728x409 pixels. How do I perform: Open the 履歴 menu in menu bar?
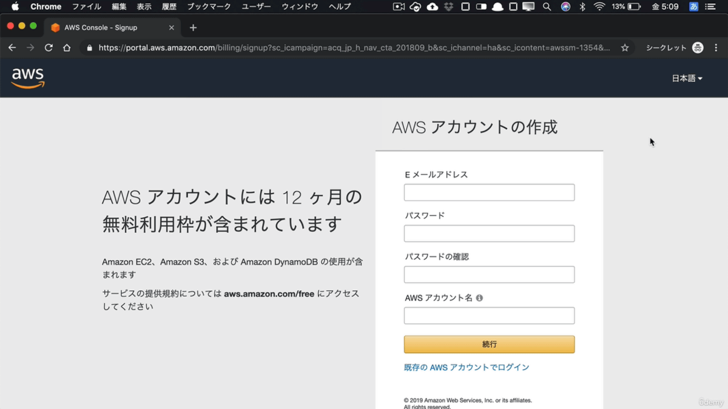click(169, 7)
